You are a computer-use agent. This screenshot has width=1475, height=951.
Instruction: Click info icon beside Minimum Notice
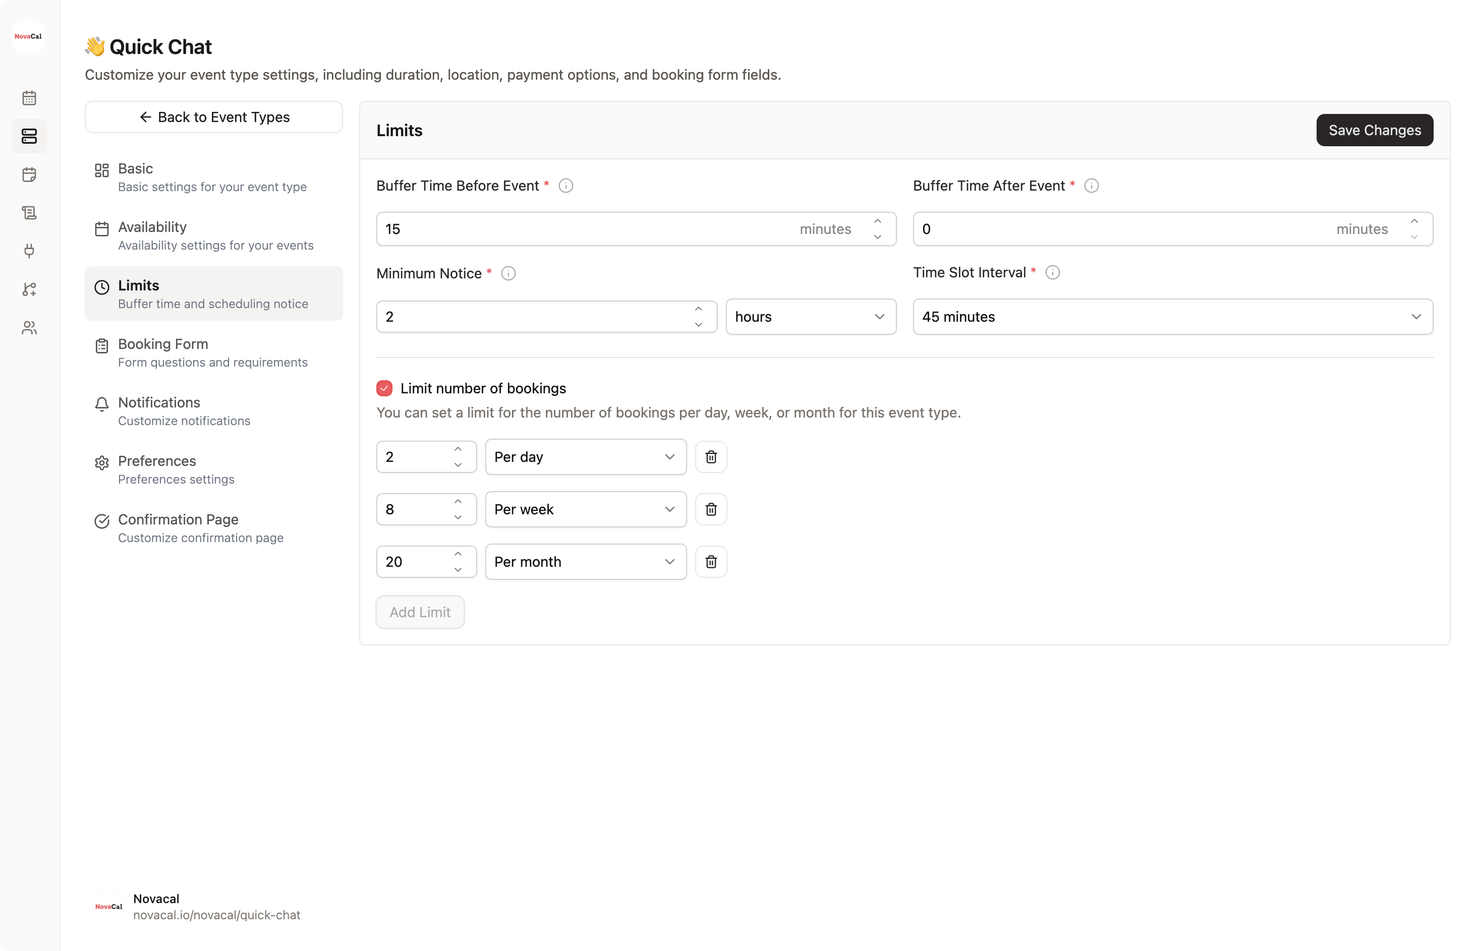(x=508, y=274)
